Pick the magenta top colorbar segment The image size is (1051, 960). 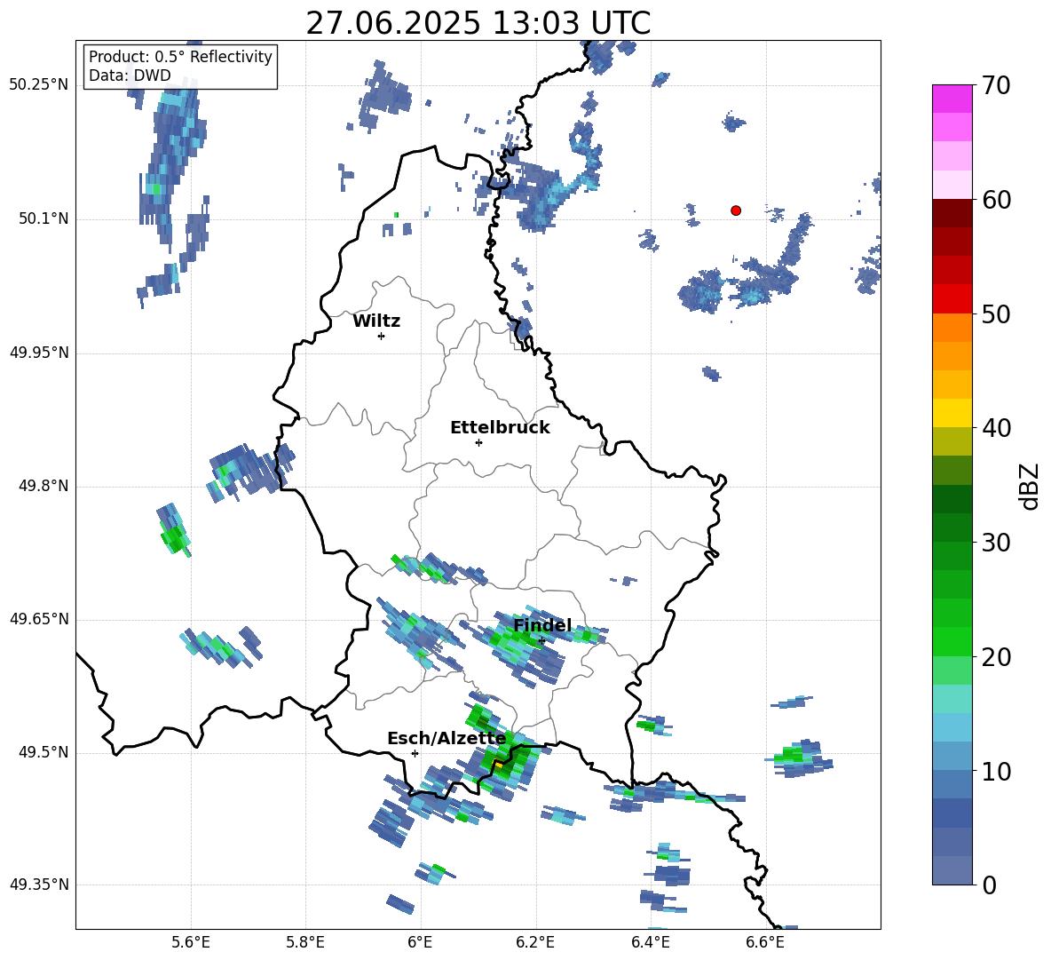coord(952,99)
